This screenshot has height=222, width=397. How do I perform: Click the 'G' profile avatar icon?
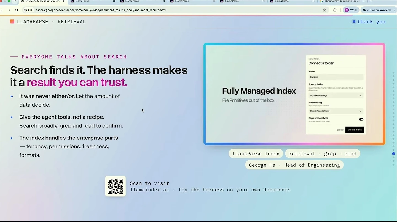click(x=347, y=10)
